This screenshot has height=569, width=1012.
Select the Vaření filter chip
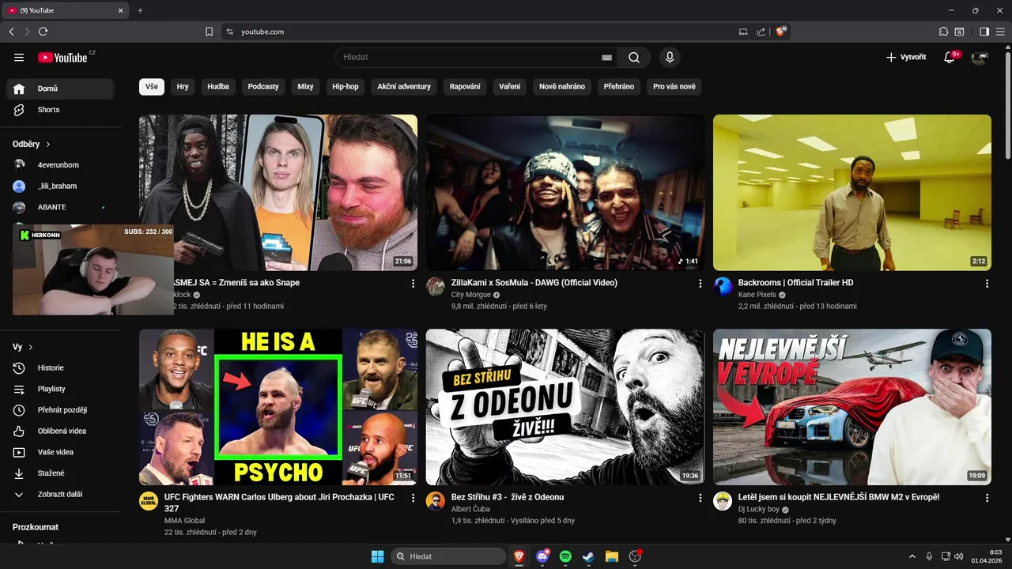tap(510, 86)
